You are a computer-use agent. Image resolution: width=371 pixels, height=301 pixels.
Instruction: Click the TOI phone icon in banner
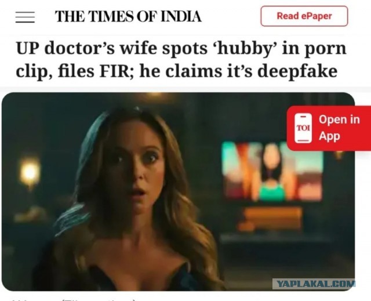[x=303, y=128]
